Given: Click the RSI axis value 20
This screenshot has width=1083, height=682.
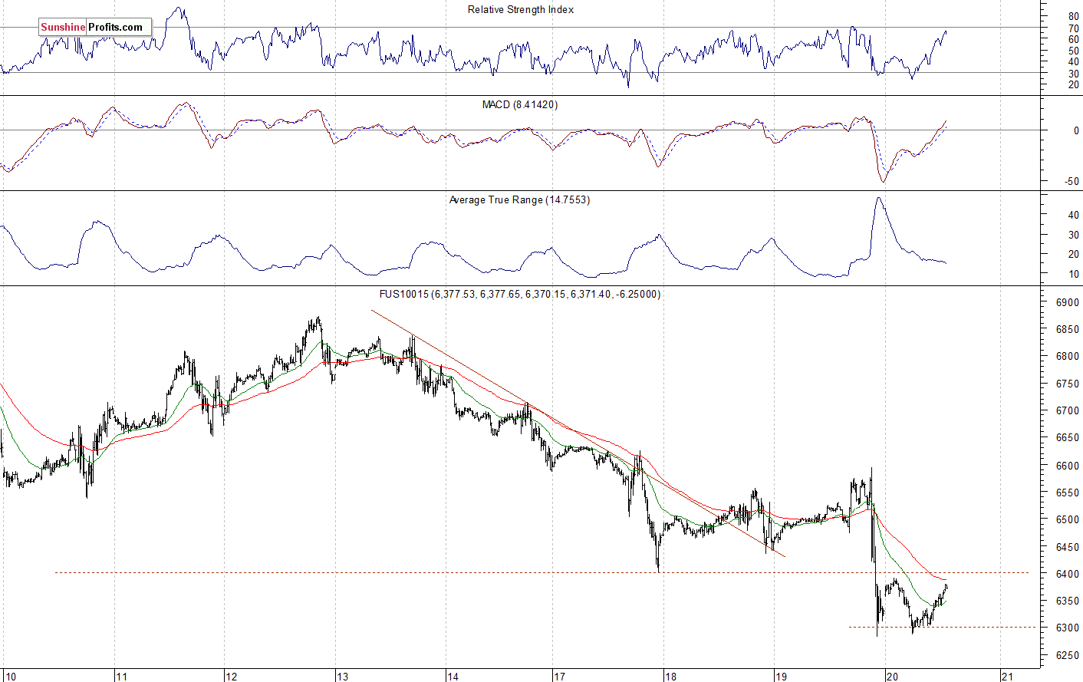Looking at the screenshot, I should click(1074, 85).
